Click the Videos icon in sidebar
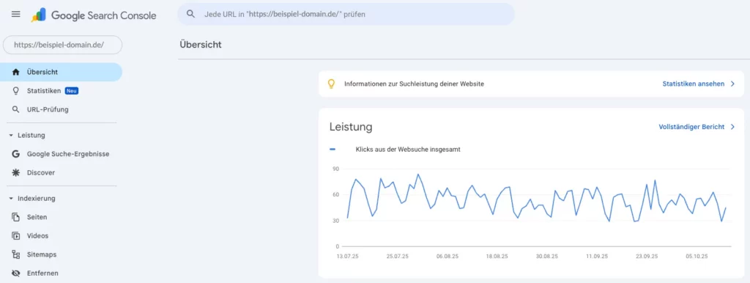750x283 pixels. click(16, 236)
